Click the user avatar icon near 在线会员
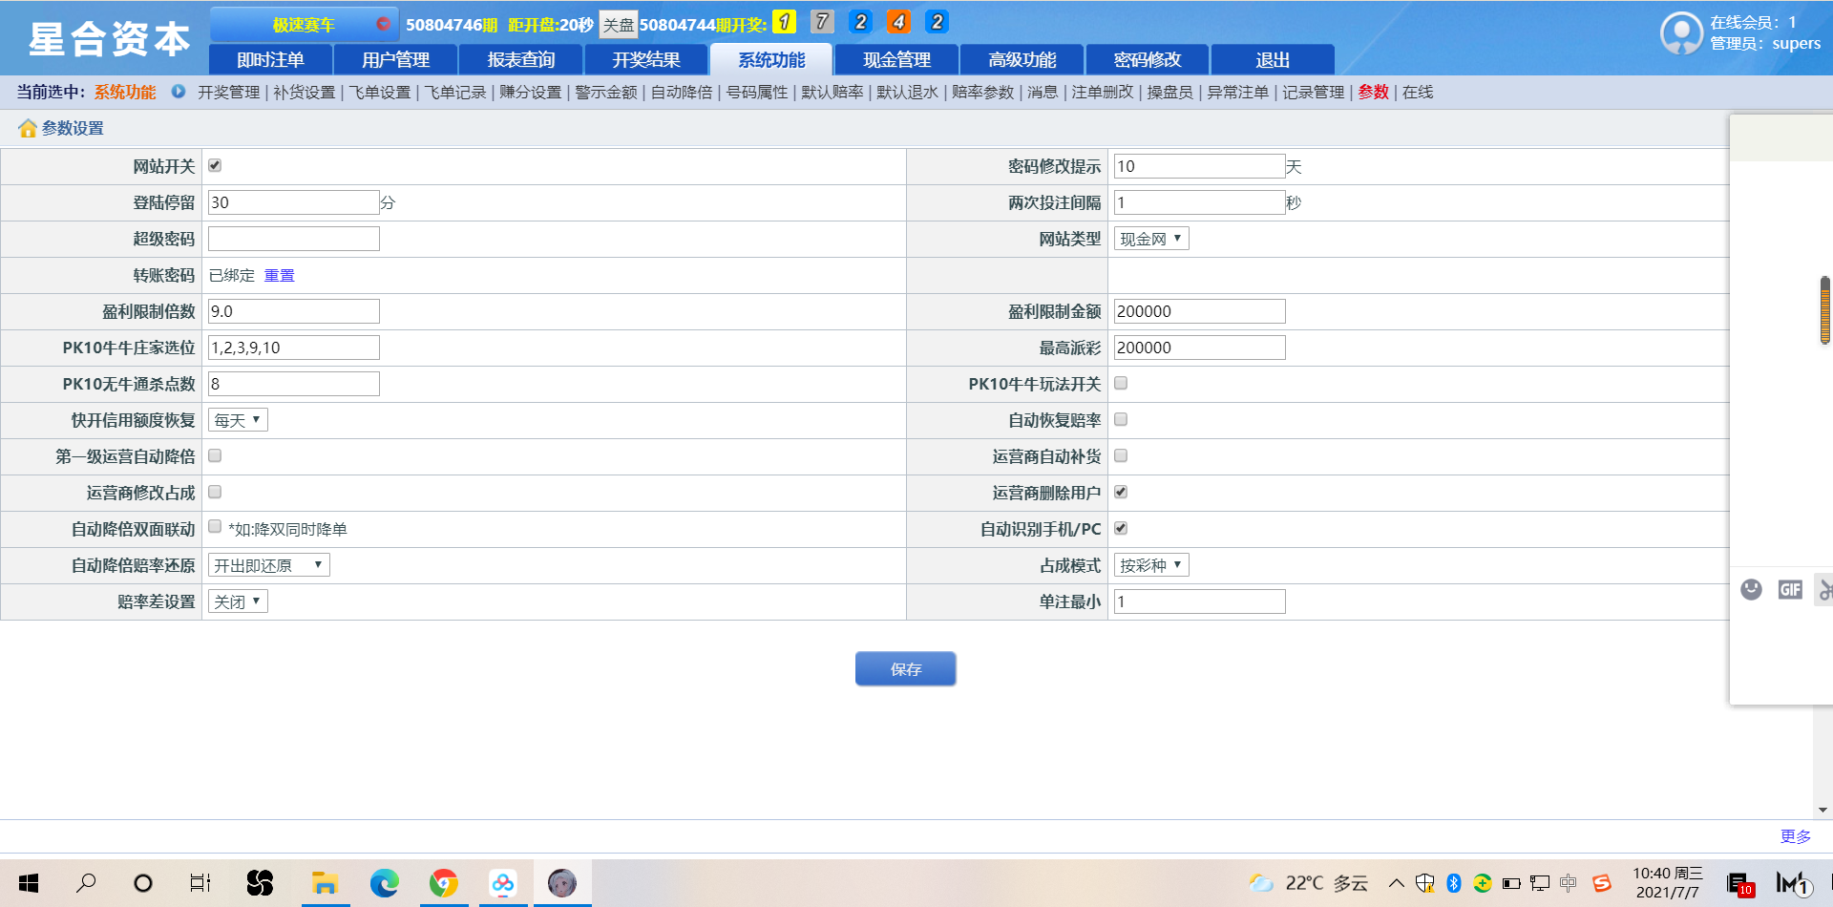Screen dimensions: 1833x907 coord(1681,33)
